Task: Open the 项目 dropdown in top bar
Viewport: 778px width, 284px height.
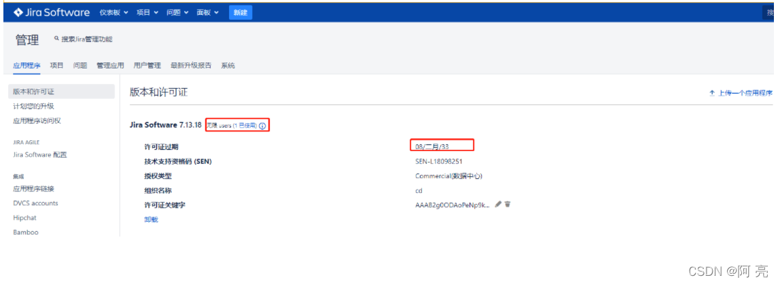Action: [148, 13]
